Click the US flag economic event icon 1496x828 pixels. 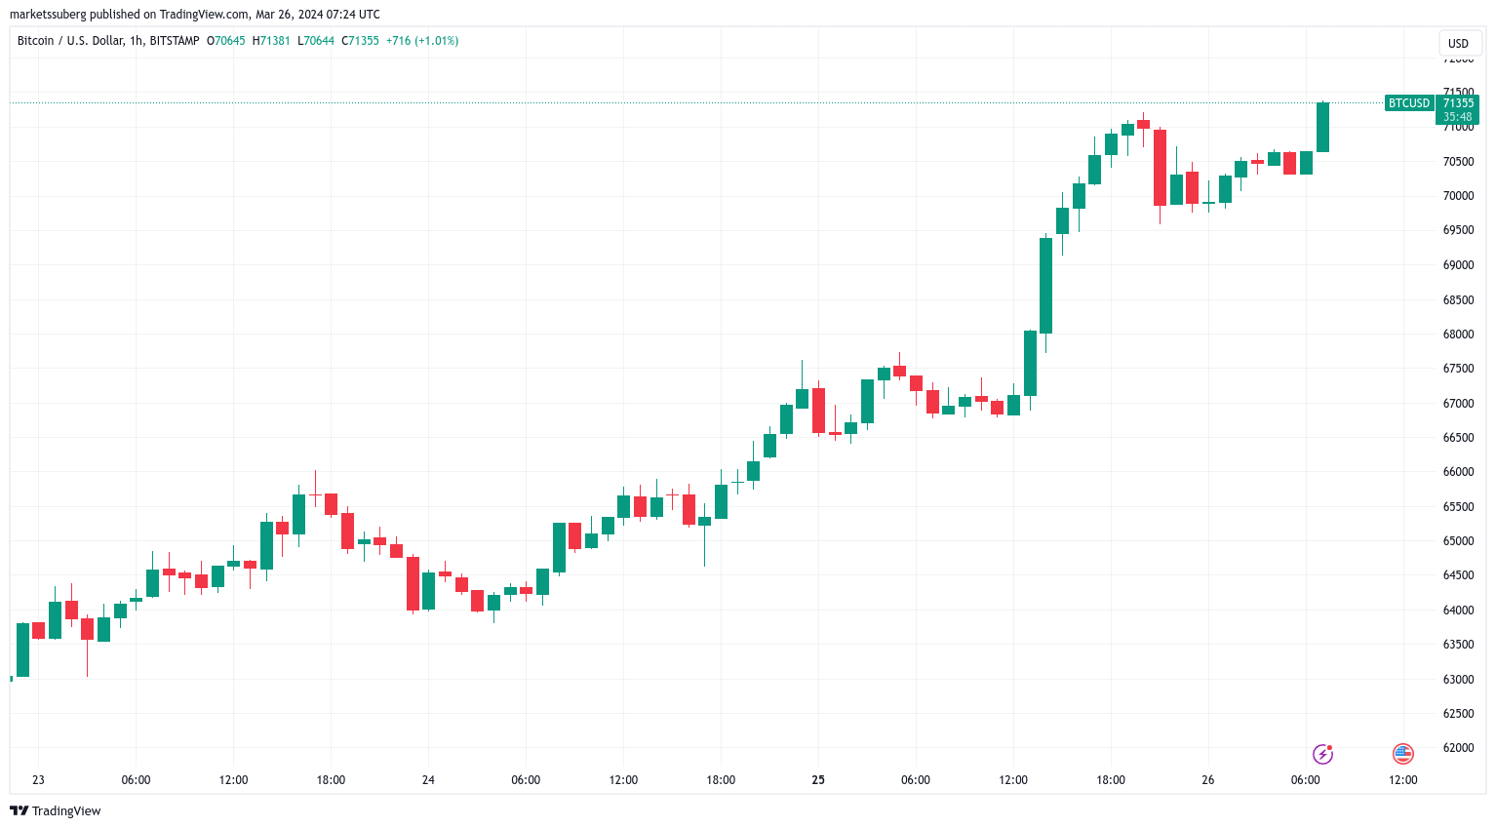pyautogui.click(x=1403, y=753)
